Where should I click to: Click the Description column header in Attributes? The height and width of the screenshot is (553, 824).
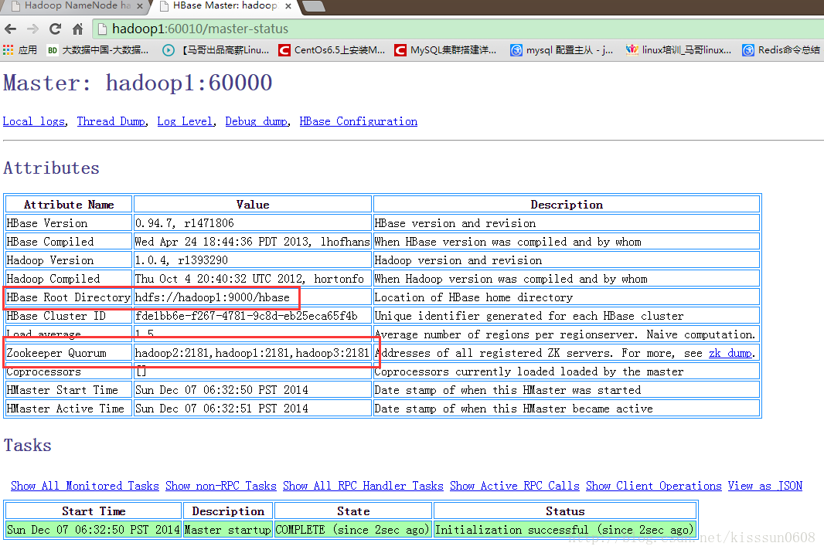click(567, 205)
